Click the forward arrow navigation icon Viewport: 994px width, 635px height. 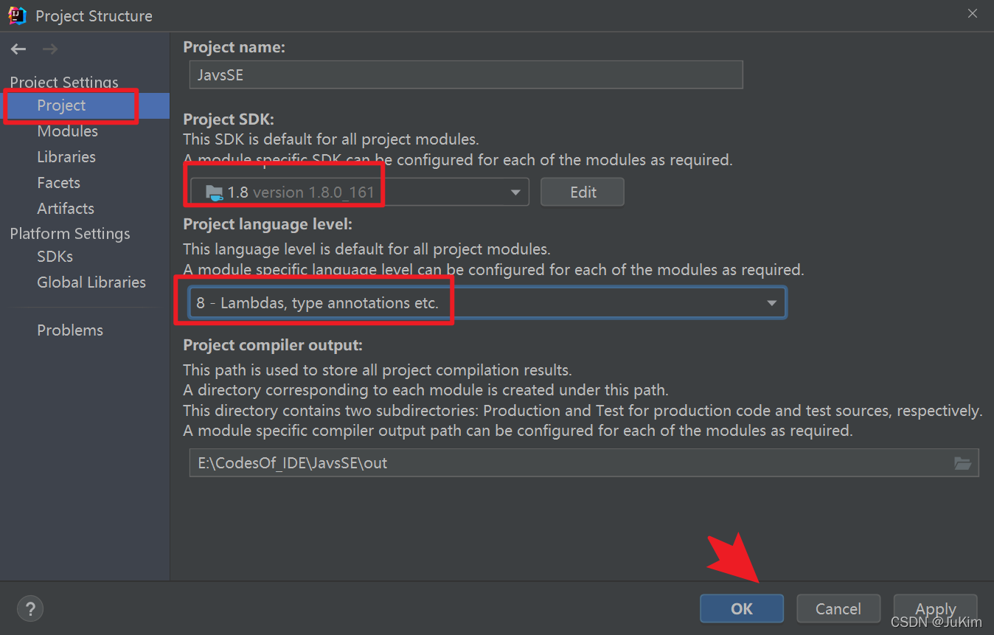coord(49,49)
